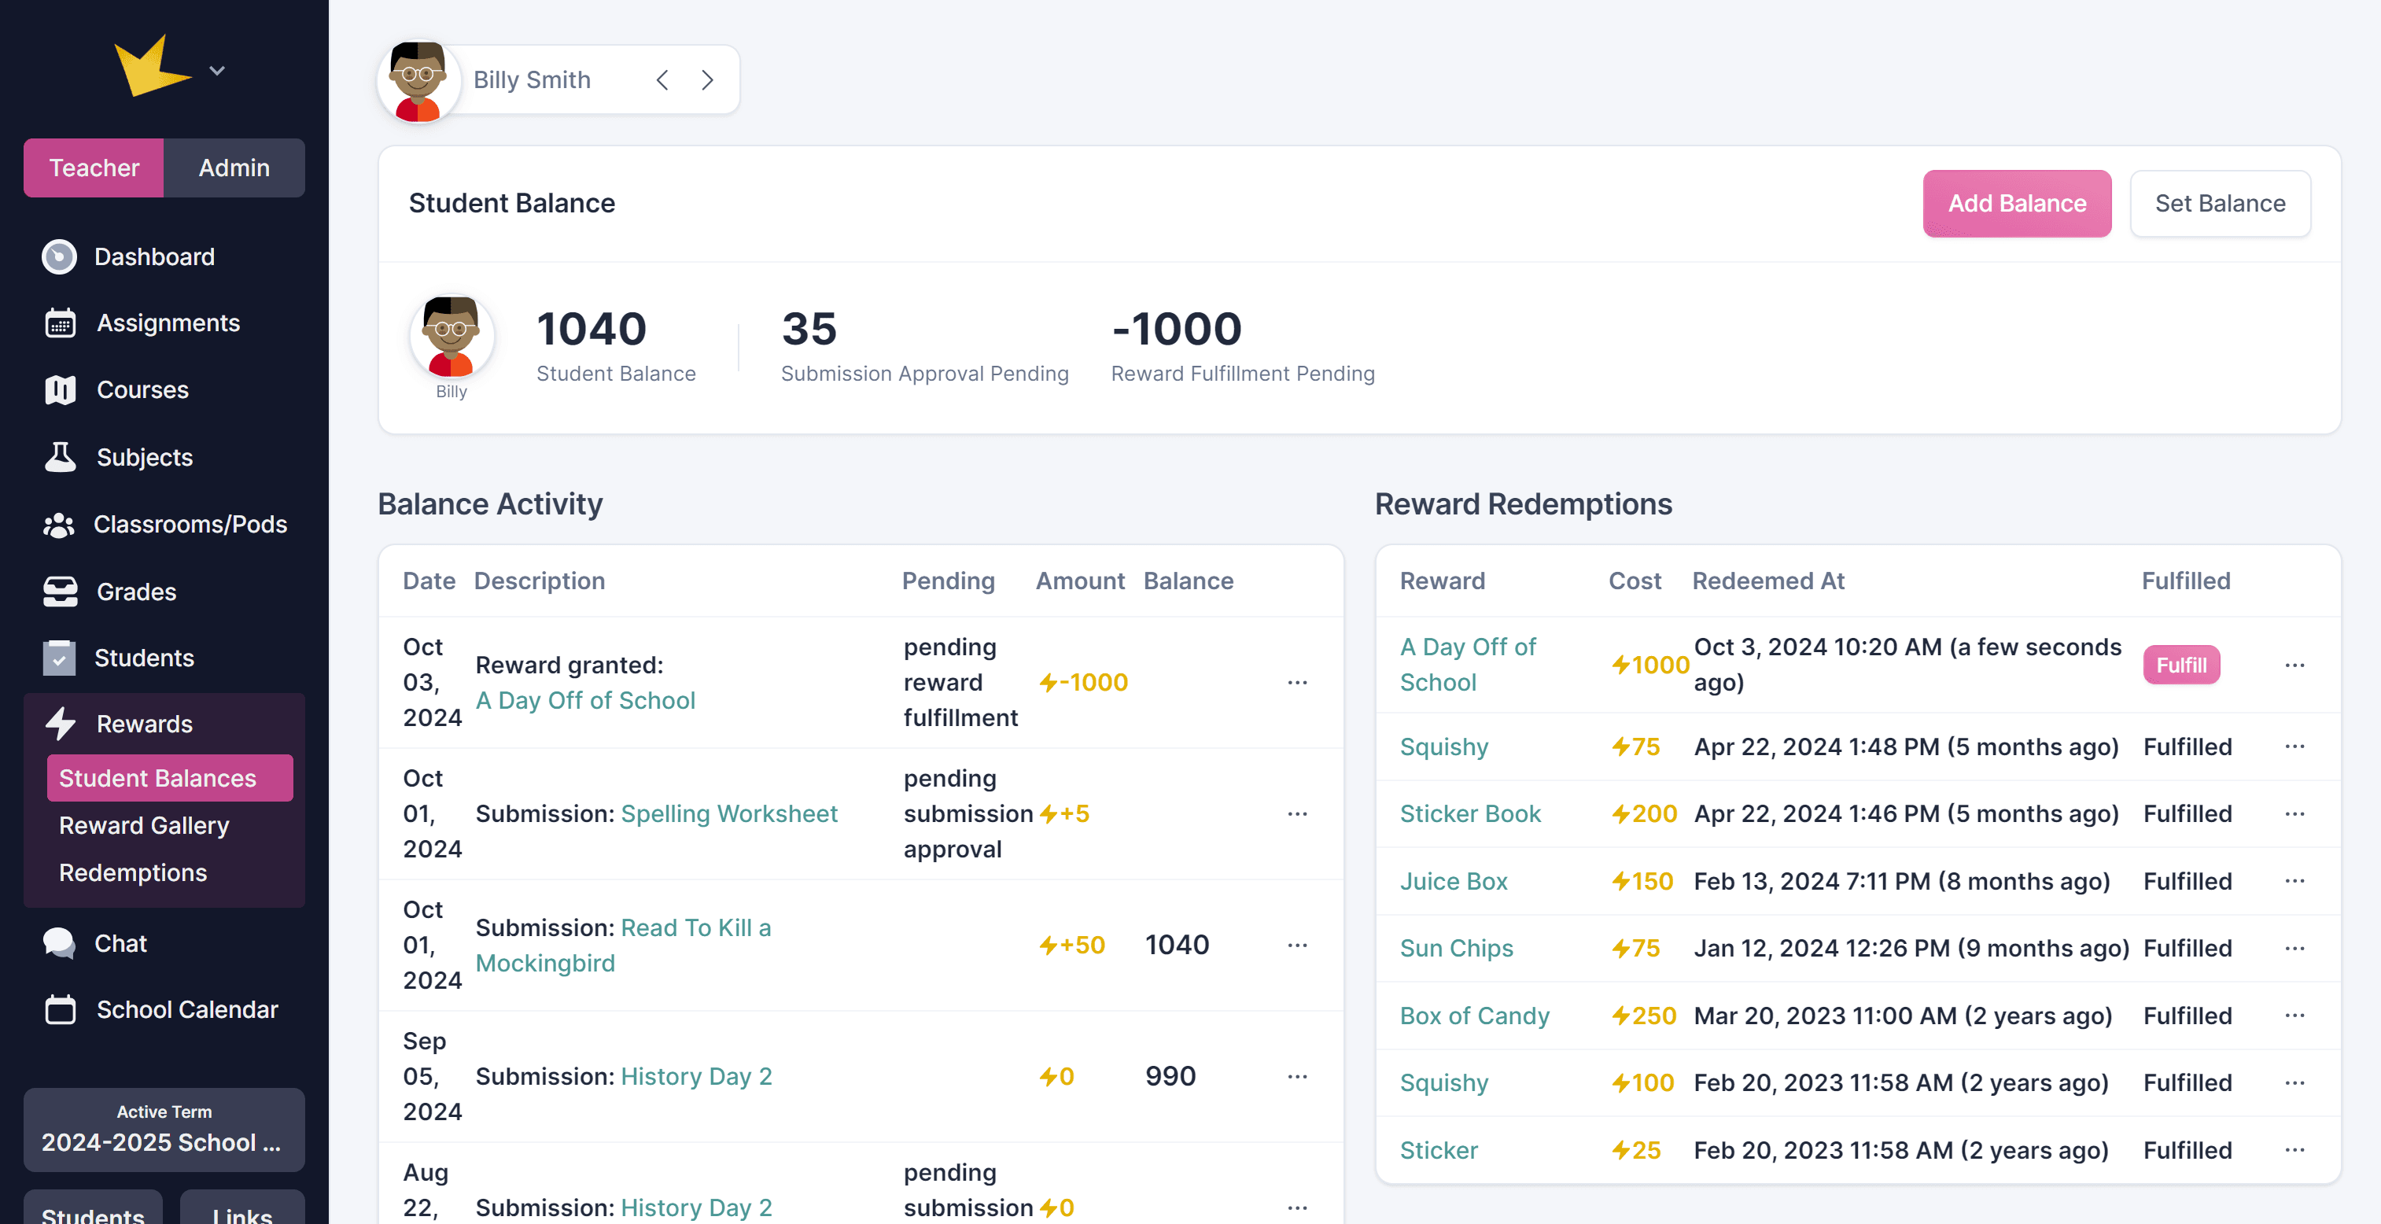This screenshot has height=1224, width=2381.
Task: Click the Courses map icon
Action: [x=61, y=390]
